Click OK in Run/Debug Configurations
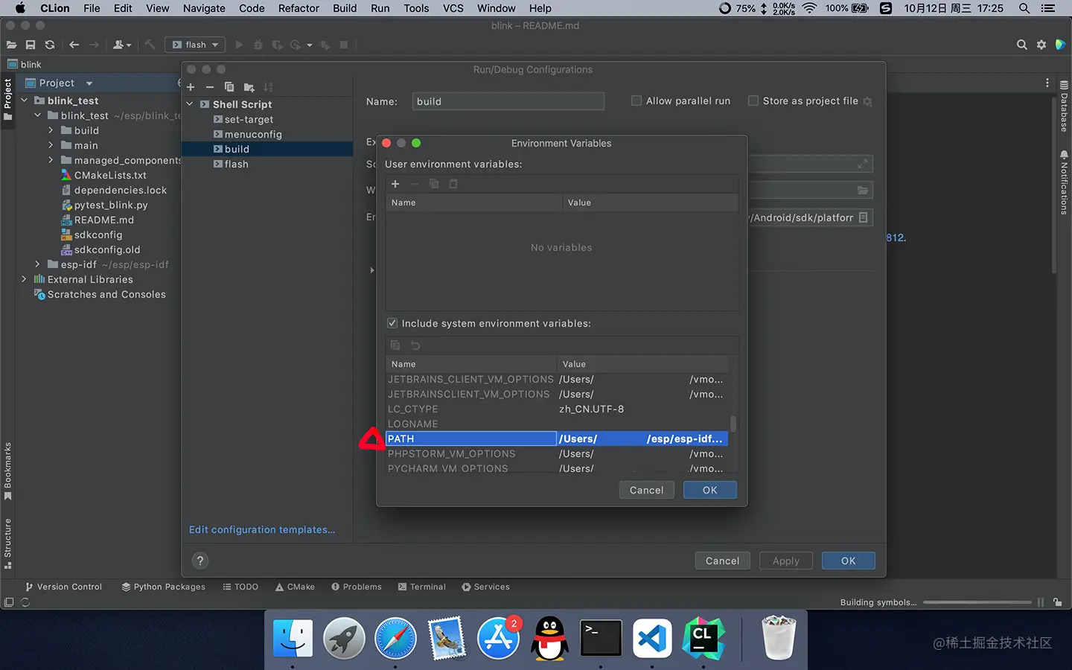The width and height of the screenshot is (1072, 670). pos(848,561)
